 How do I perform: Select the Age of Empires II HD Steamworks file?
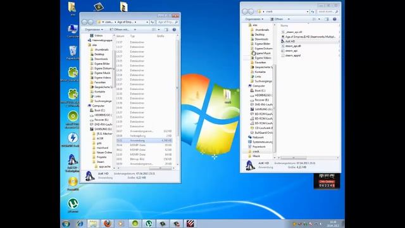[310, 37]
